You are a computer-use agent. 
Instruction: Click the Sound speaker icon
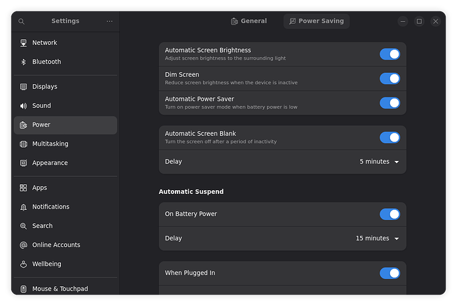tap(23, 106)
